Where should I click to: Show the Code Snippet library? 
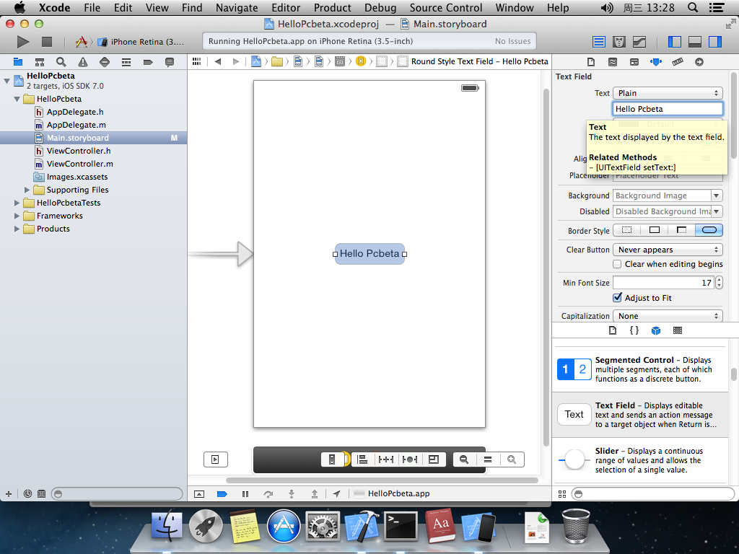click(x=634, y=330)
